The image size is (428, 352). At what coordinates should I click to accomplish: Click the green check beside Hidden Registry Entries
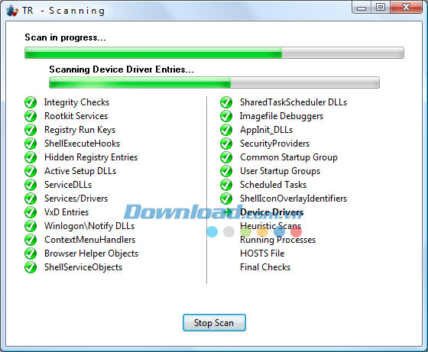click(31, 157)
